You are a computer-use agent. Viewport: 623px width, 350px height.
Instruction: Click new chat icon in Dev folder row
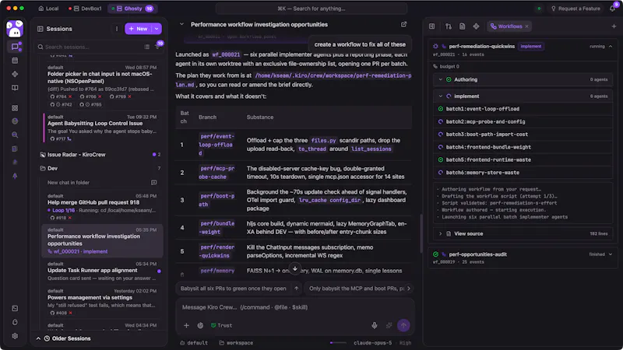pos(153,183)
